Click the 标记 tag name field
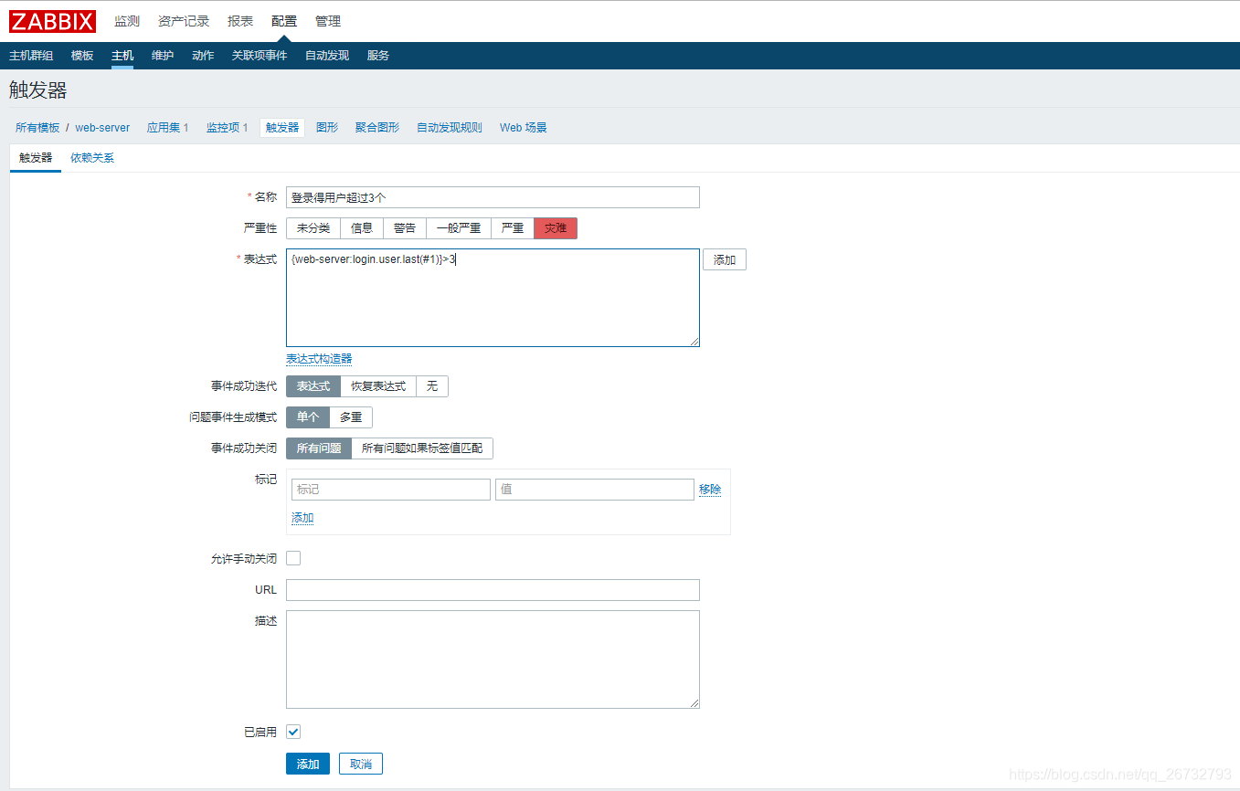 coord(391,490)
